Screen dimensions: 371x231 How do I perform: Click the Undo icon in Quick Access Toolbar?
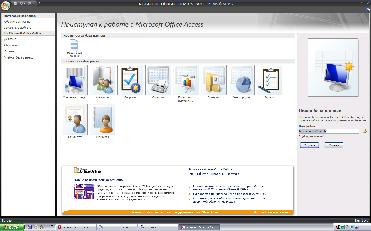21,3
